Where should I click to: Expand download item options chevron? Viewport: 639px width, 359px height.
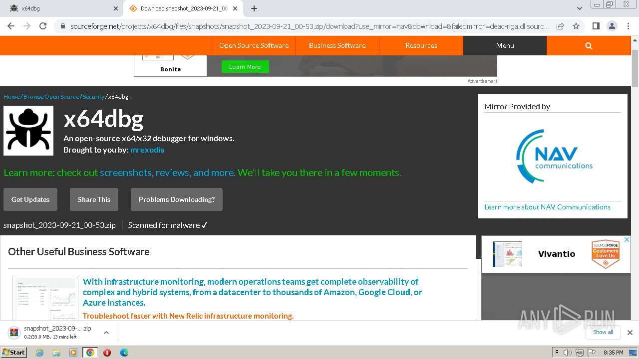[x=106, y=333]
